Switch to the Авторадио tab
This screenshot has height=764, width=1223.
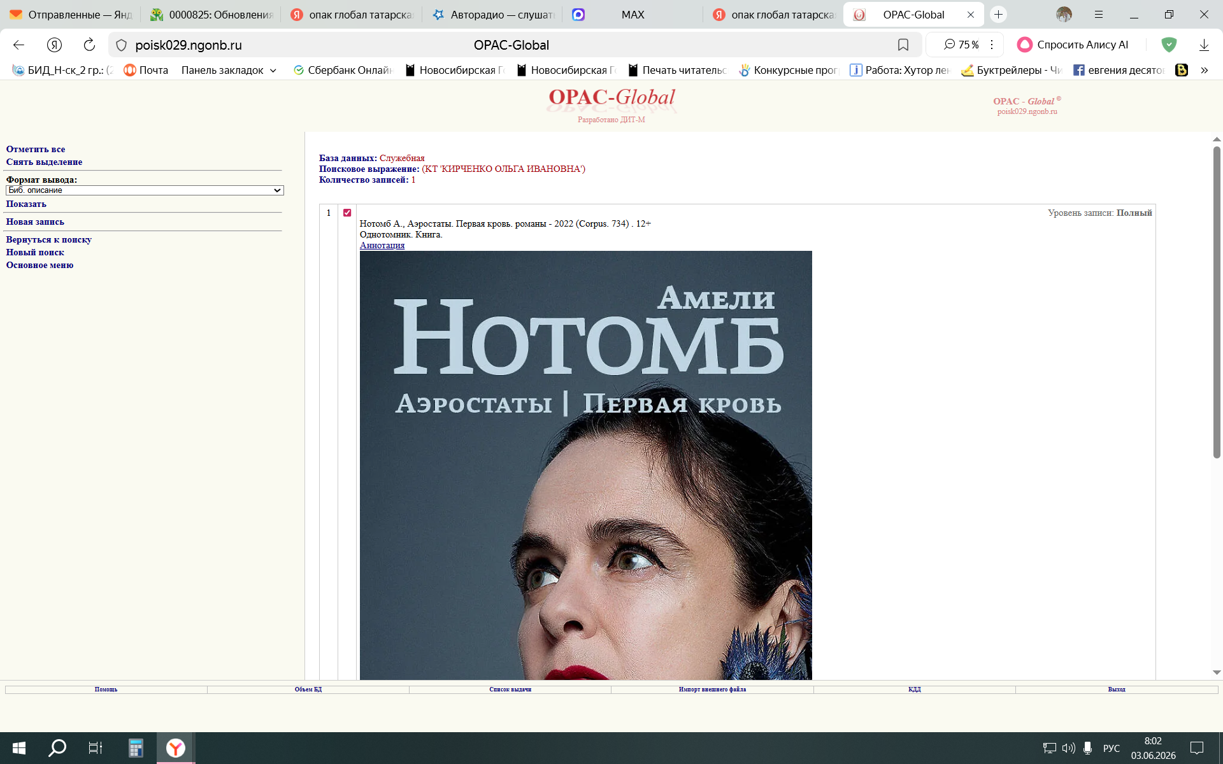click(492, 15)
